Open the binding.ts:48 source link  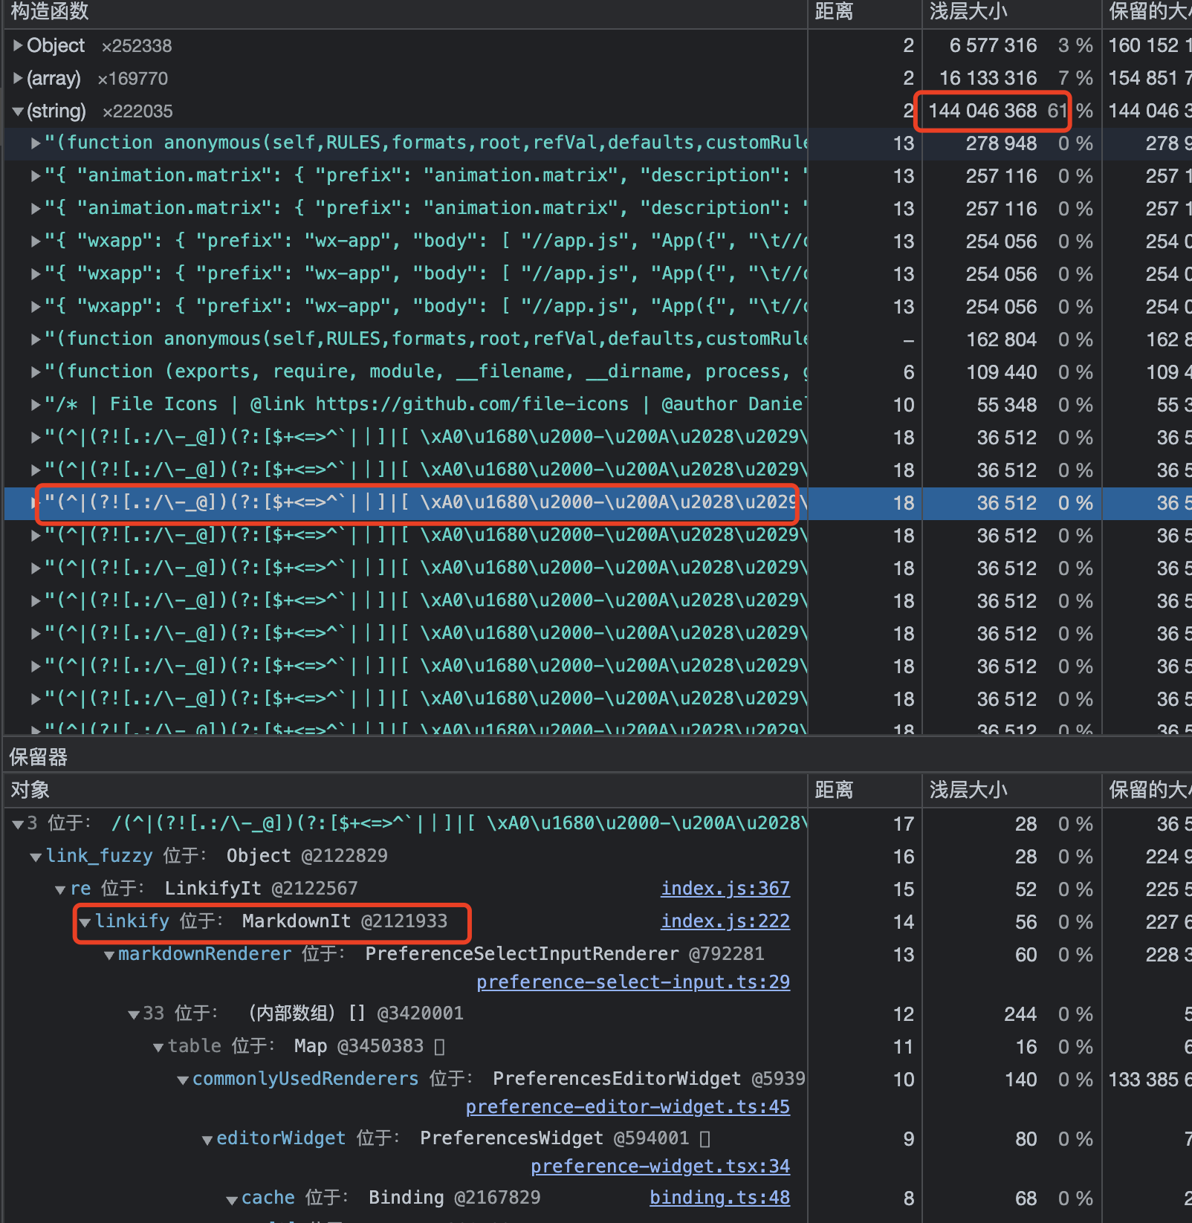(x=719, y=1197)
